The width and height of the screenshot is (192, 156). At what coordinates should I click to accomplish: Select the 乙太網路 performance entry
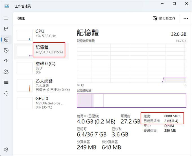pos(42,85)
